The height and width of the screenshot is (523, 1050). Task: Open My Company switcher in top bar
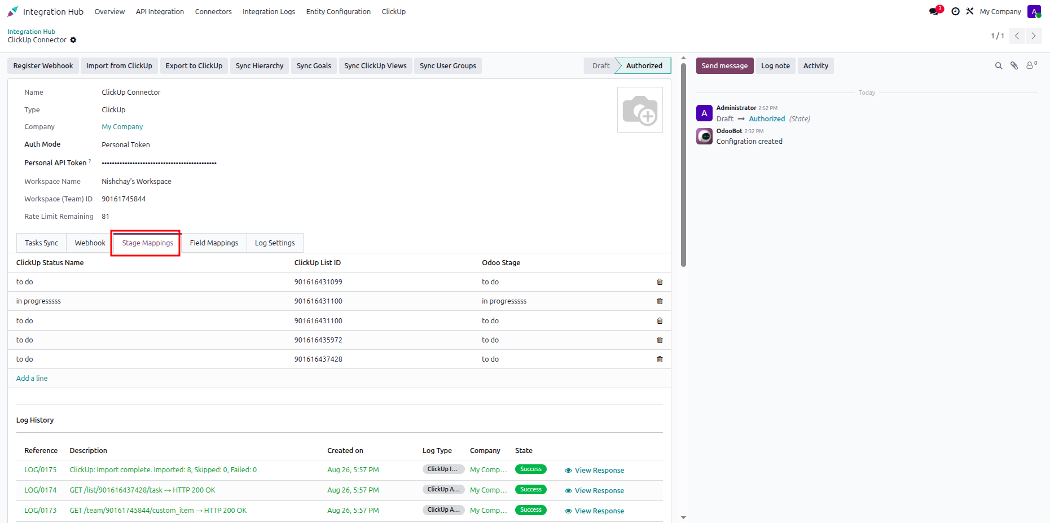click(1000, 12)
